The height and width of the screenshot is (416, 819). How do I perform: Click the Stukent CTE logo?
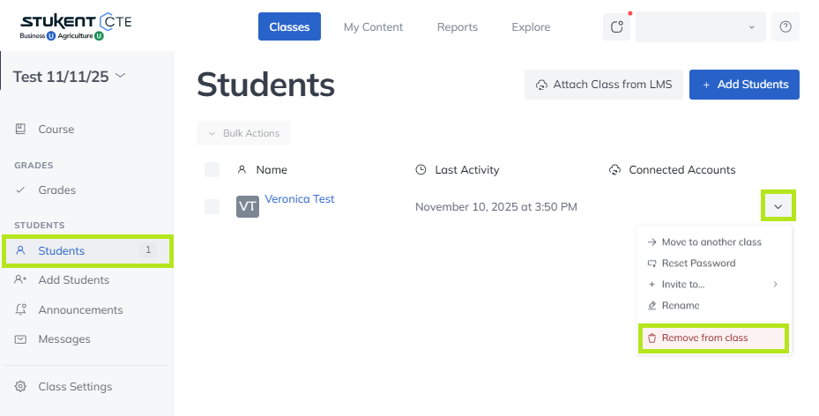tap(76, 26)
